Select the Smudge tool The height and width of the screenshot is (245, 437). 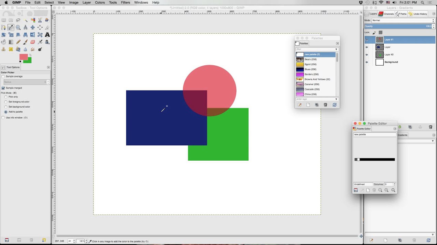coord(33,49)
